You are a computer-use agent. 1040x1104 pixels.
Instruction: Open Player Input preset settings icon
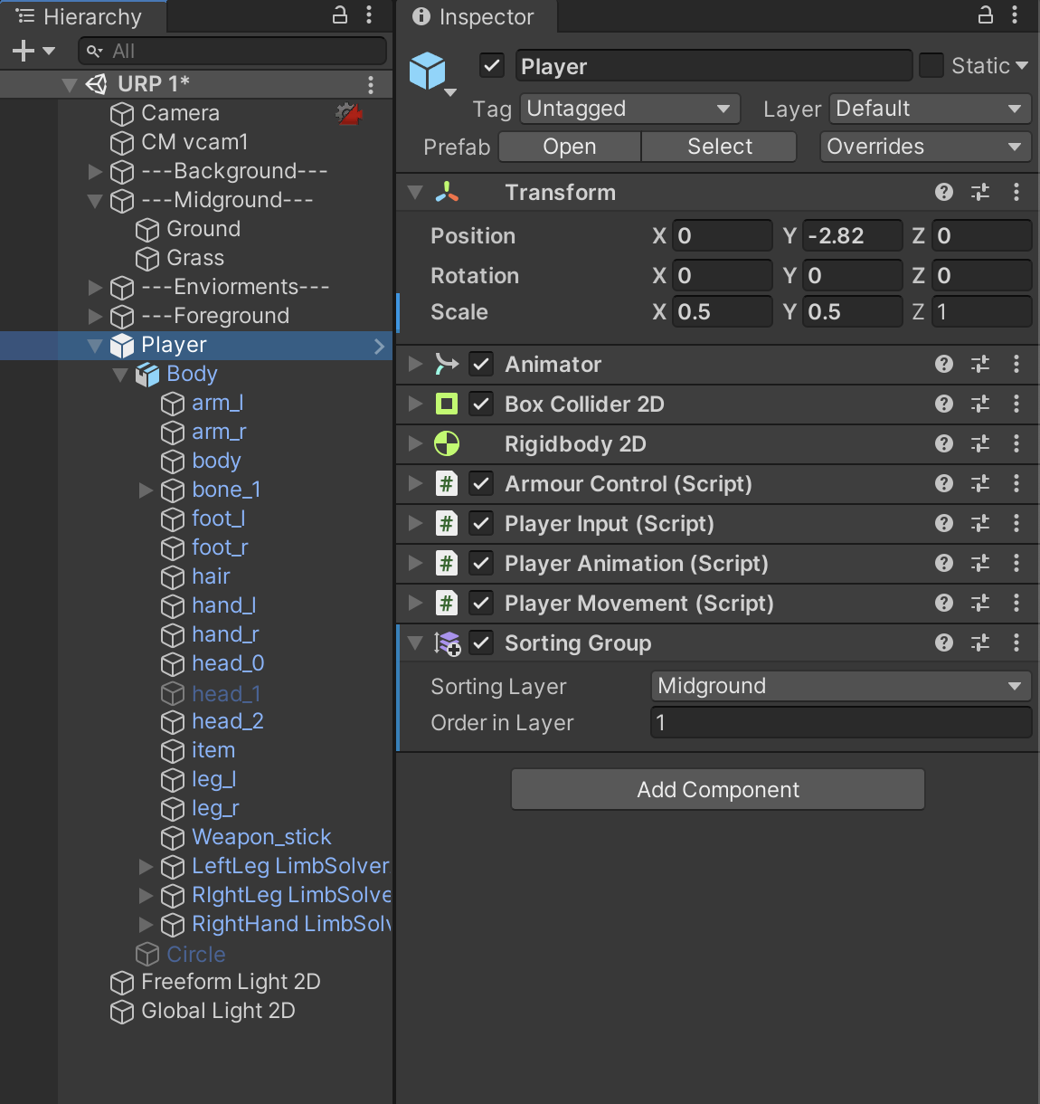tap(980, 523)
